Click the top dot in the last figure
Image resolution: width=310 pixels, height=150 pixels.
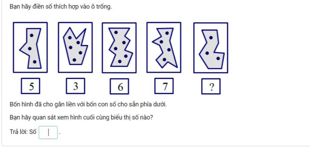pos(211,37)
